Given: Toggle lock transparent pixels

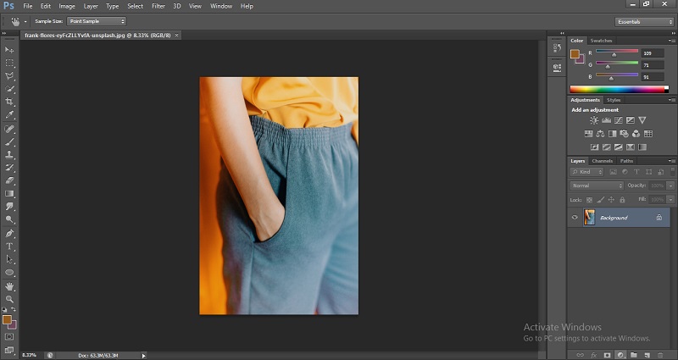Looking at the screenshot, I should click(x=589, y=200).
